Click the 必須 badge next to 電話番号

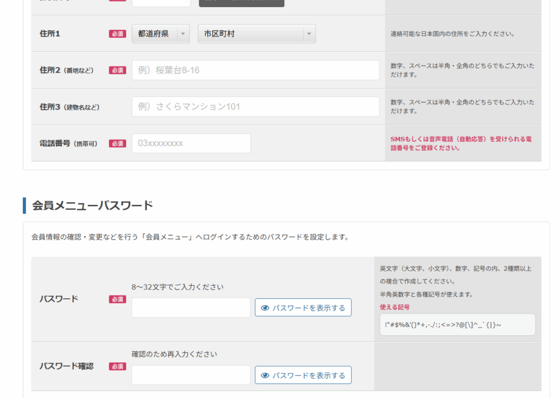(117, 143)
